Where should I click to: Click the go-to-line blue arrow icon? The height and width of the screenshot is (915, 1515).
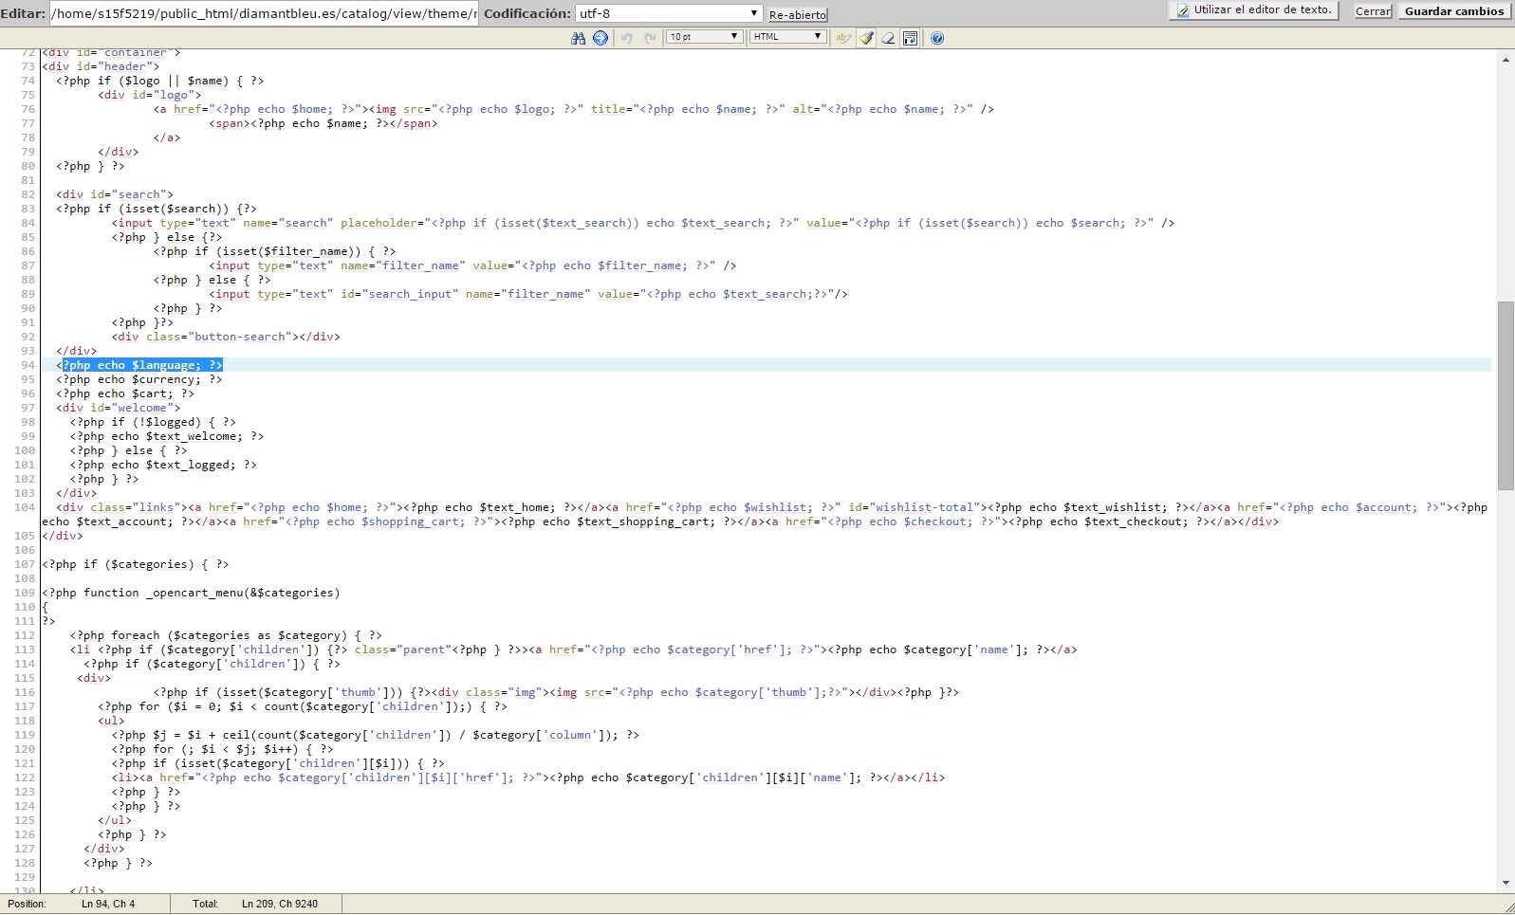click(x=600, y=38)
